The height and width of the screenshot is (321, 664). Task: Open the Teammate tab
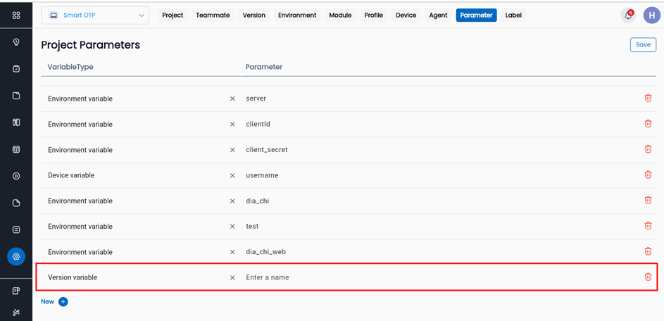(x=213, y=15)
